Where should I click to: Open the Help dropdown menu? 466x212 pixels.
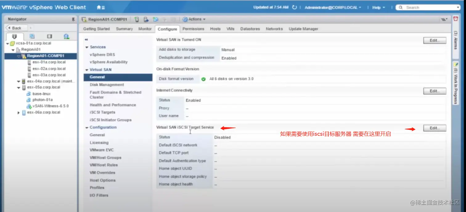coord(378,7)
